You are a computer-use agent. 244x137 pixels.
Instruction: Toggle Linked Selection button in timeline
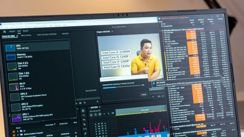coord(100,114)
